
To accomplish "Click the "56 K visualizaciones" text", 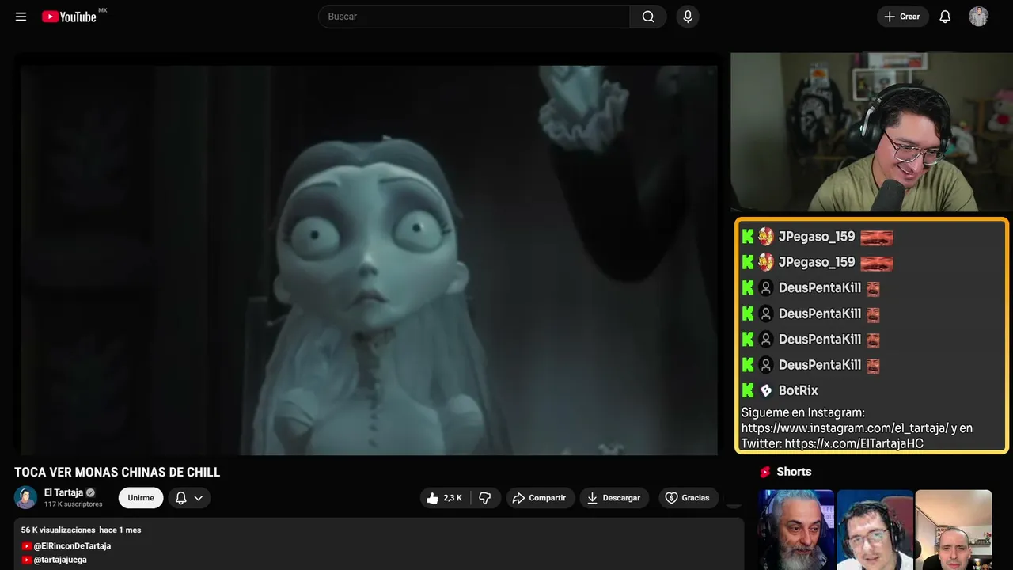I will (58, 530).
